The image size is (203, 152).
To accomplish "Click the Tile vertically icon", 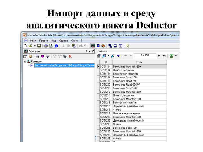I will 121,46.
